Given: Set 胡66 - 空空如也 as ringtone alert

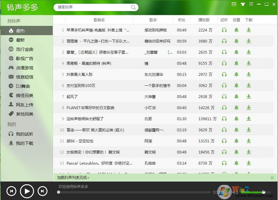Looking at the screenshot, I should tap(236, 141).
